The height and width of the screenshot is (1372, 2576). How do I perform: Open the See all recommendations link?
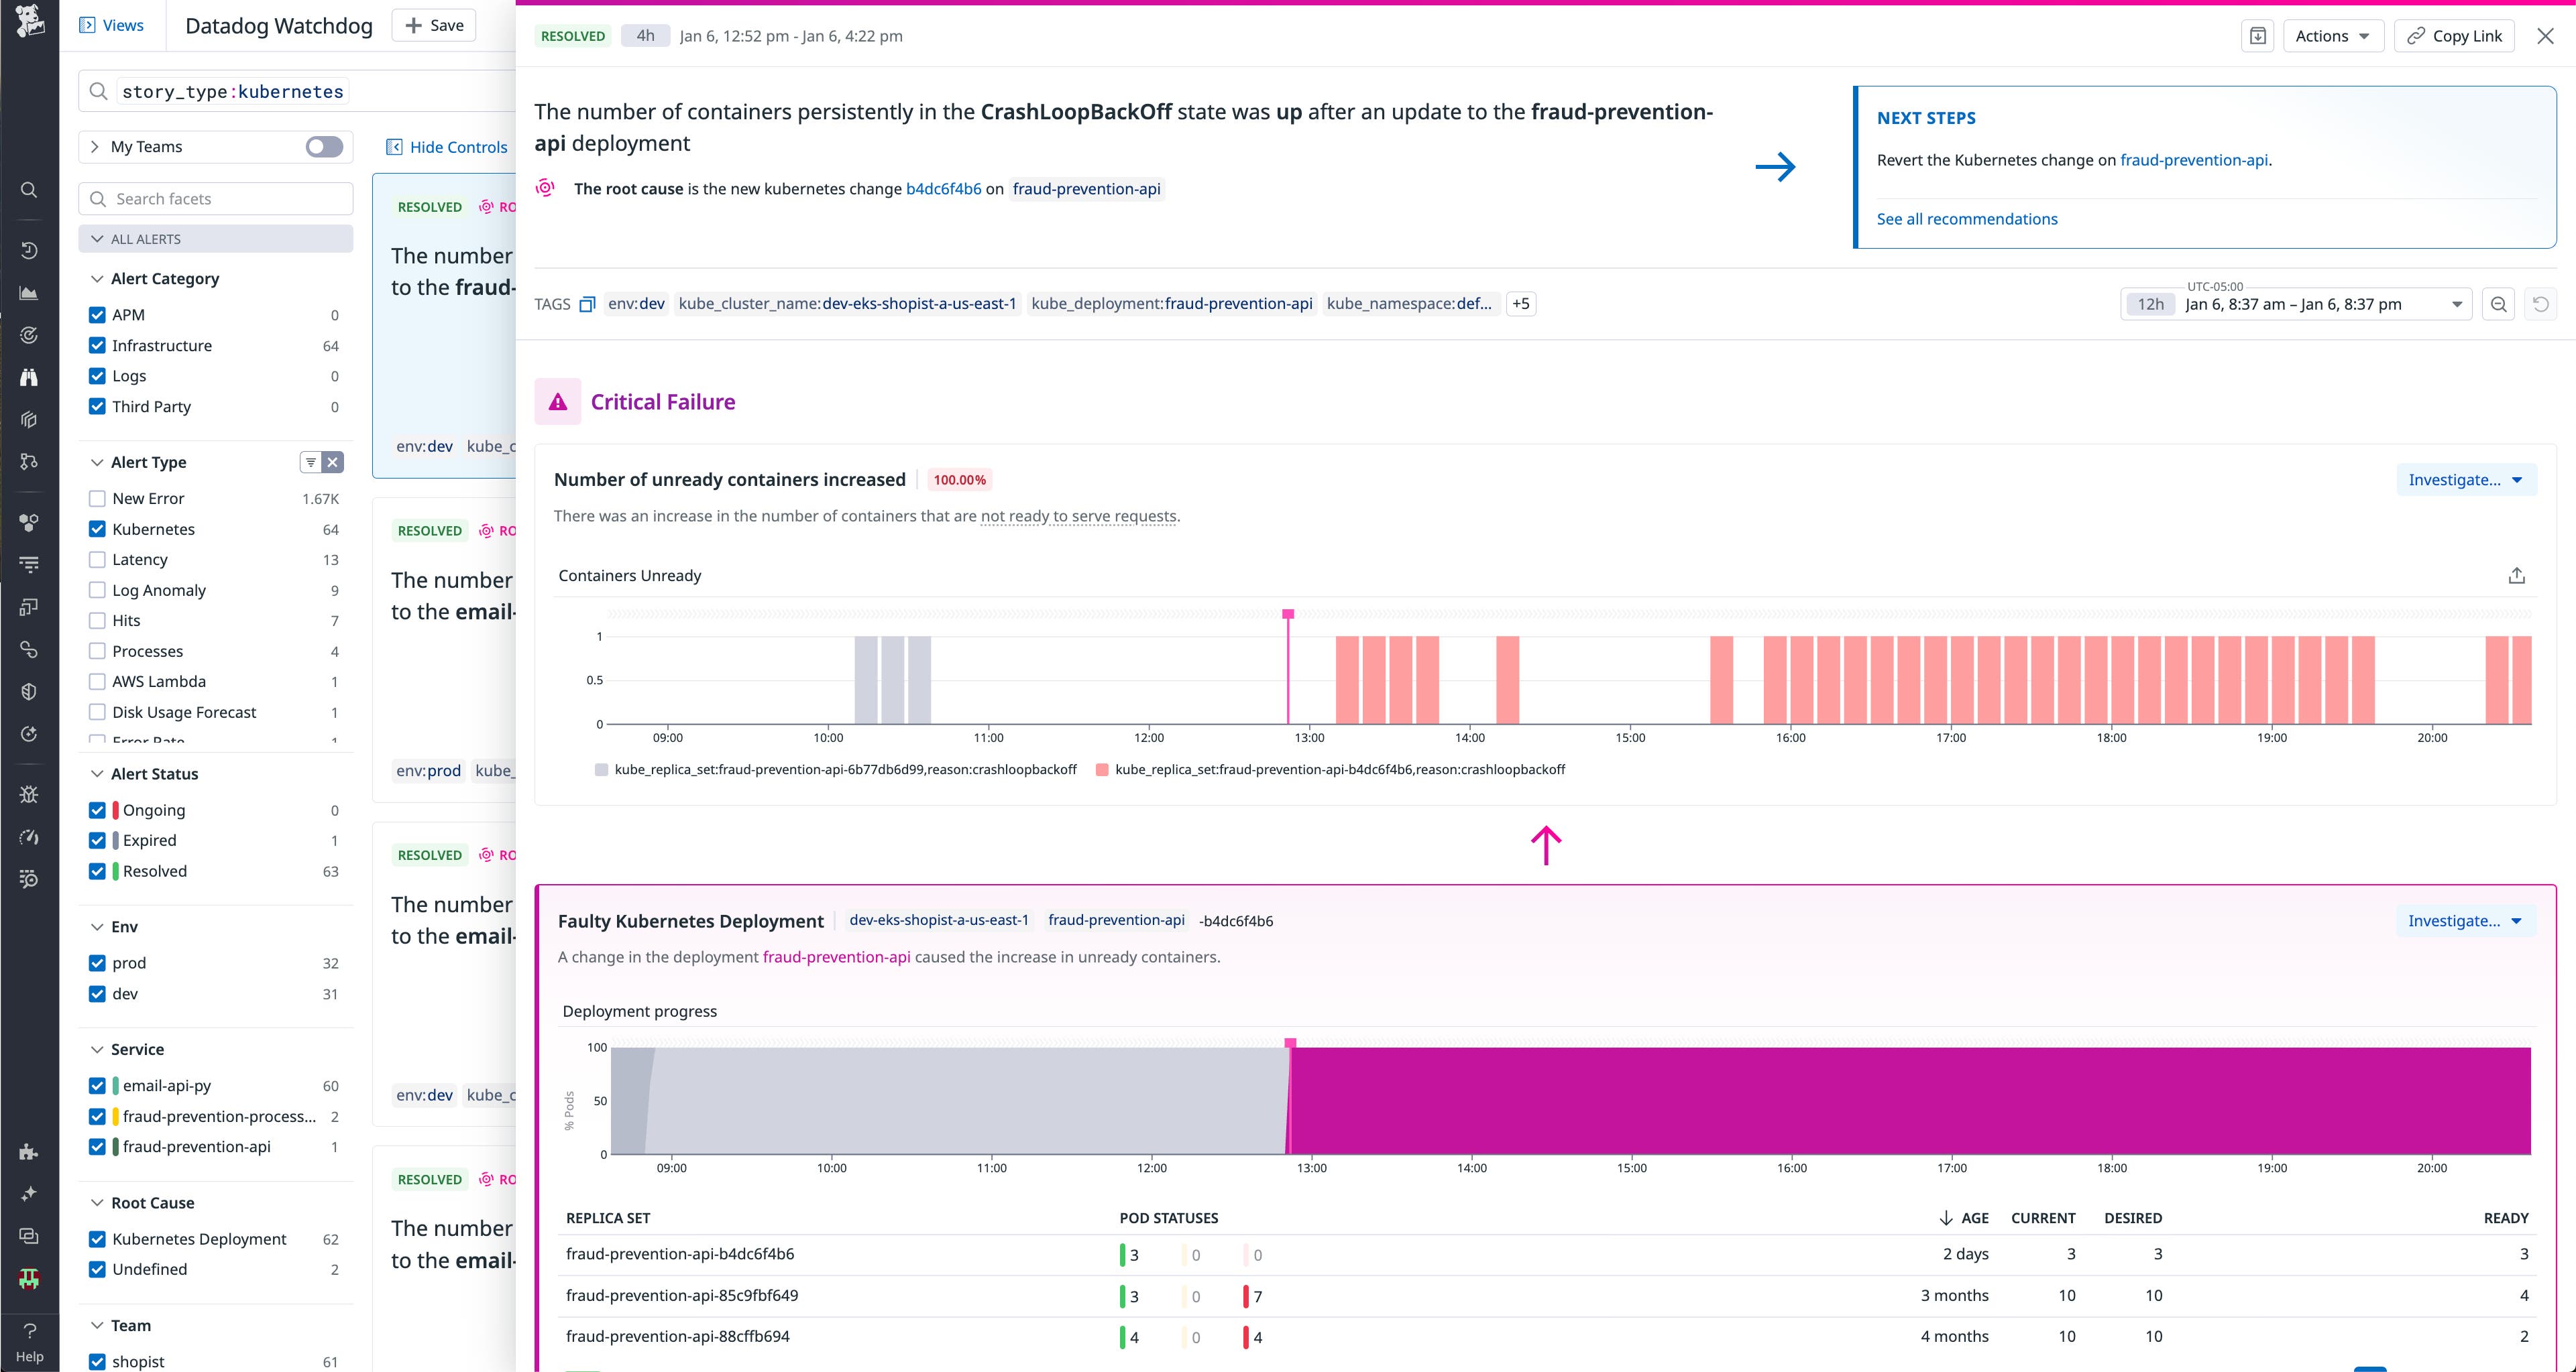click(x=1966, y=219)
